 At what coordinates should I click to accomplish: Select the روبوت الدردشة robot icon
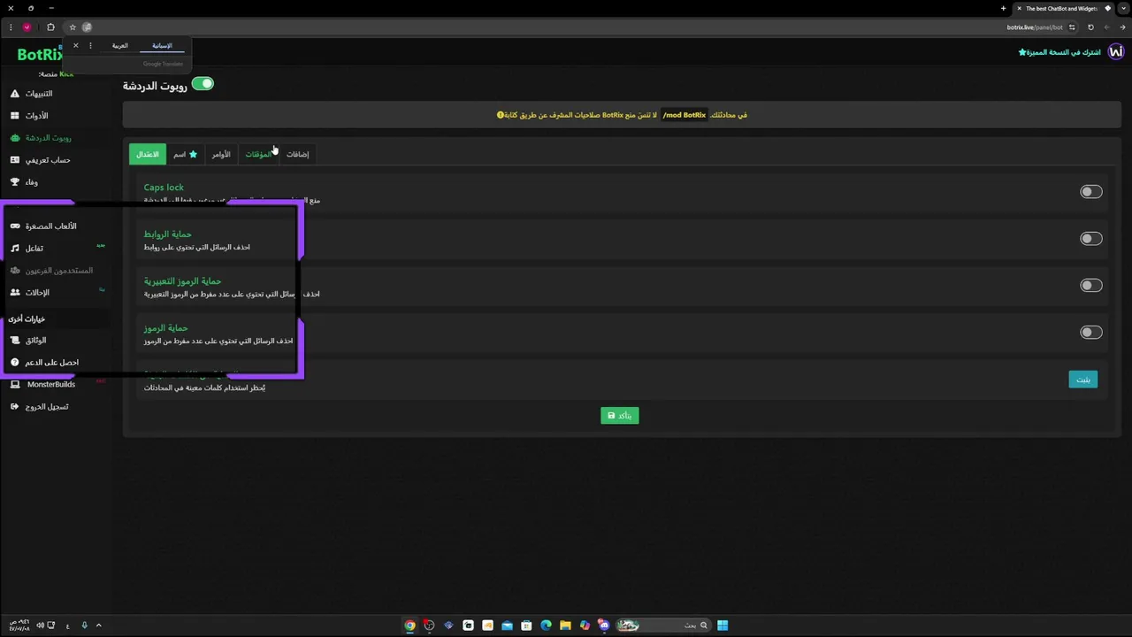pos(15,138)
